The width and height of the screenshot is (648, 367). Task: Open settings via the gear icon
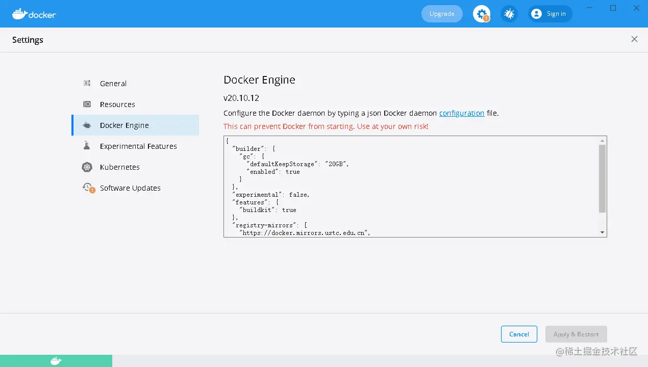tap(481, 14)
